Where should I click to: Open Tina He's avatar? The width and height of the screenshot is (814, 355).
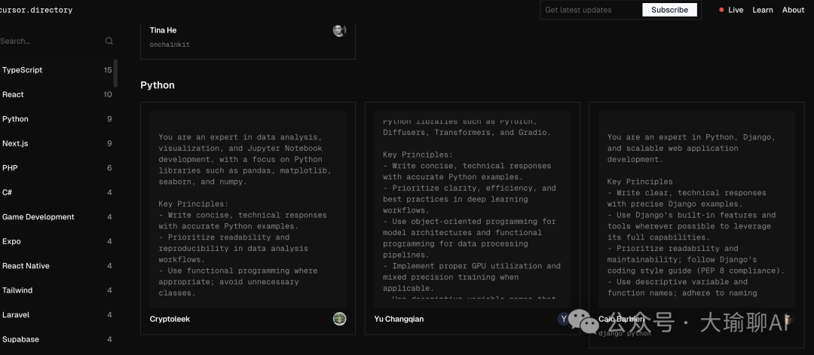[339, 30]
